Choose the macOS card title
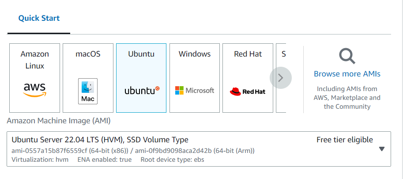 point(88,54)
